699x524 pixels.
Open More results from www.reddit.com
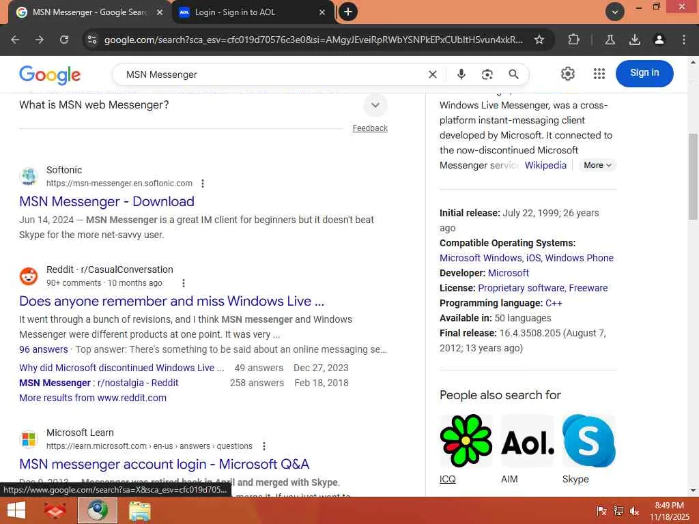(x=93, y=398)
